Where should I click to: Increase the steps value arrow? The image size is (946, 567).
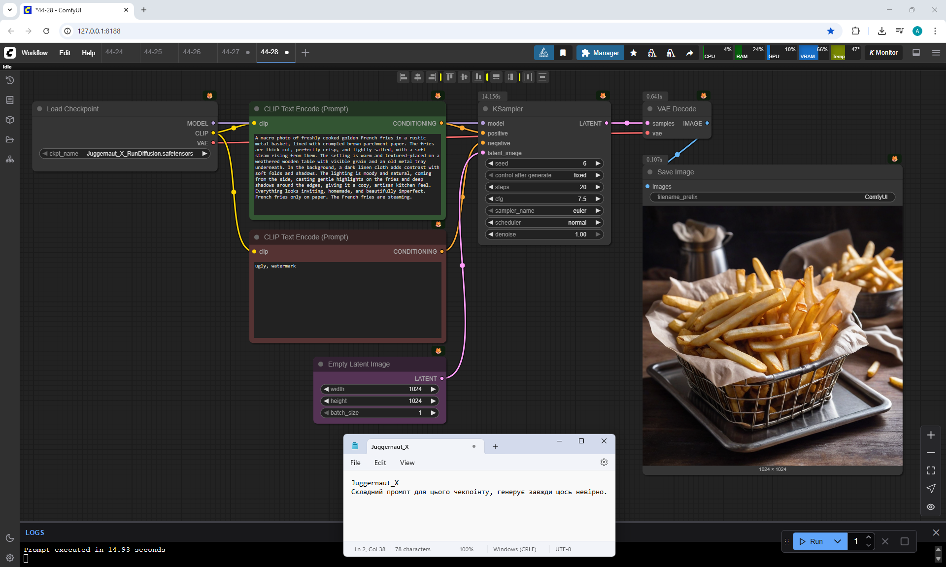coord(598,187)
